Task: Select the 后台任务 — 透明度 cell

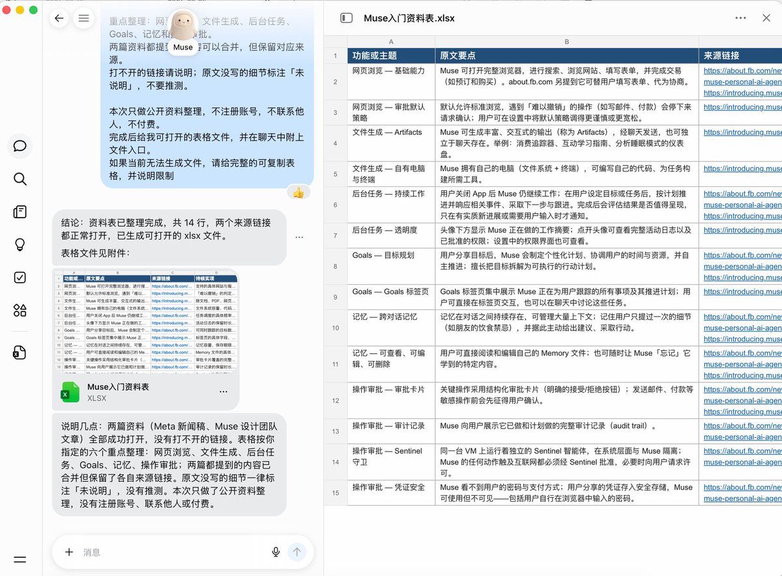Action: (391, 236)
